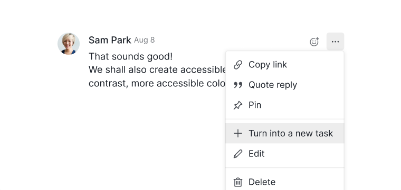401x190 pixels.
Task: Choose the Turn into a new task text
Action: click(291, 133)
